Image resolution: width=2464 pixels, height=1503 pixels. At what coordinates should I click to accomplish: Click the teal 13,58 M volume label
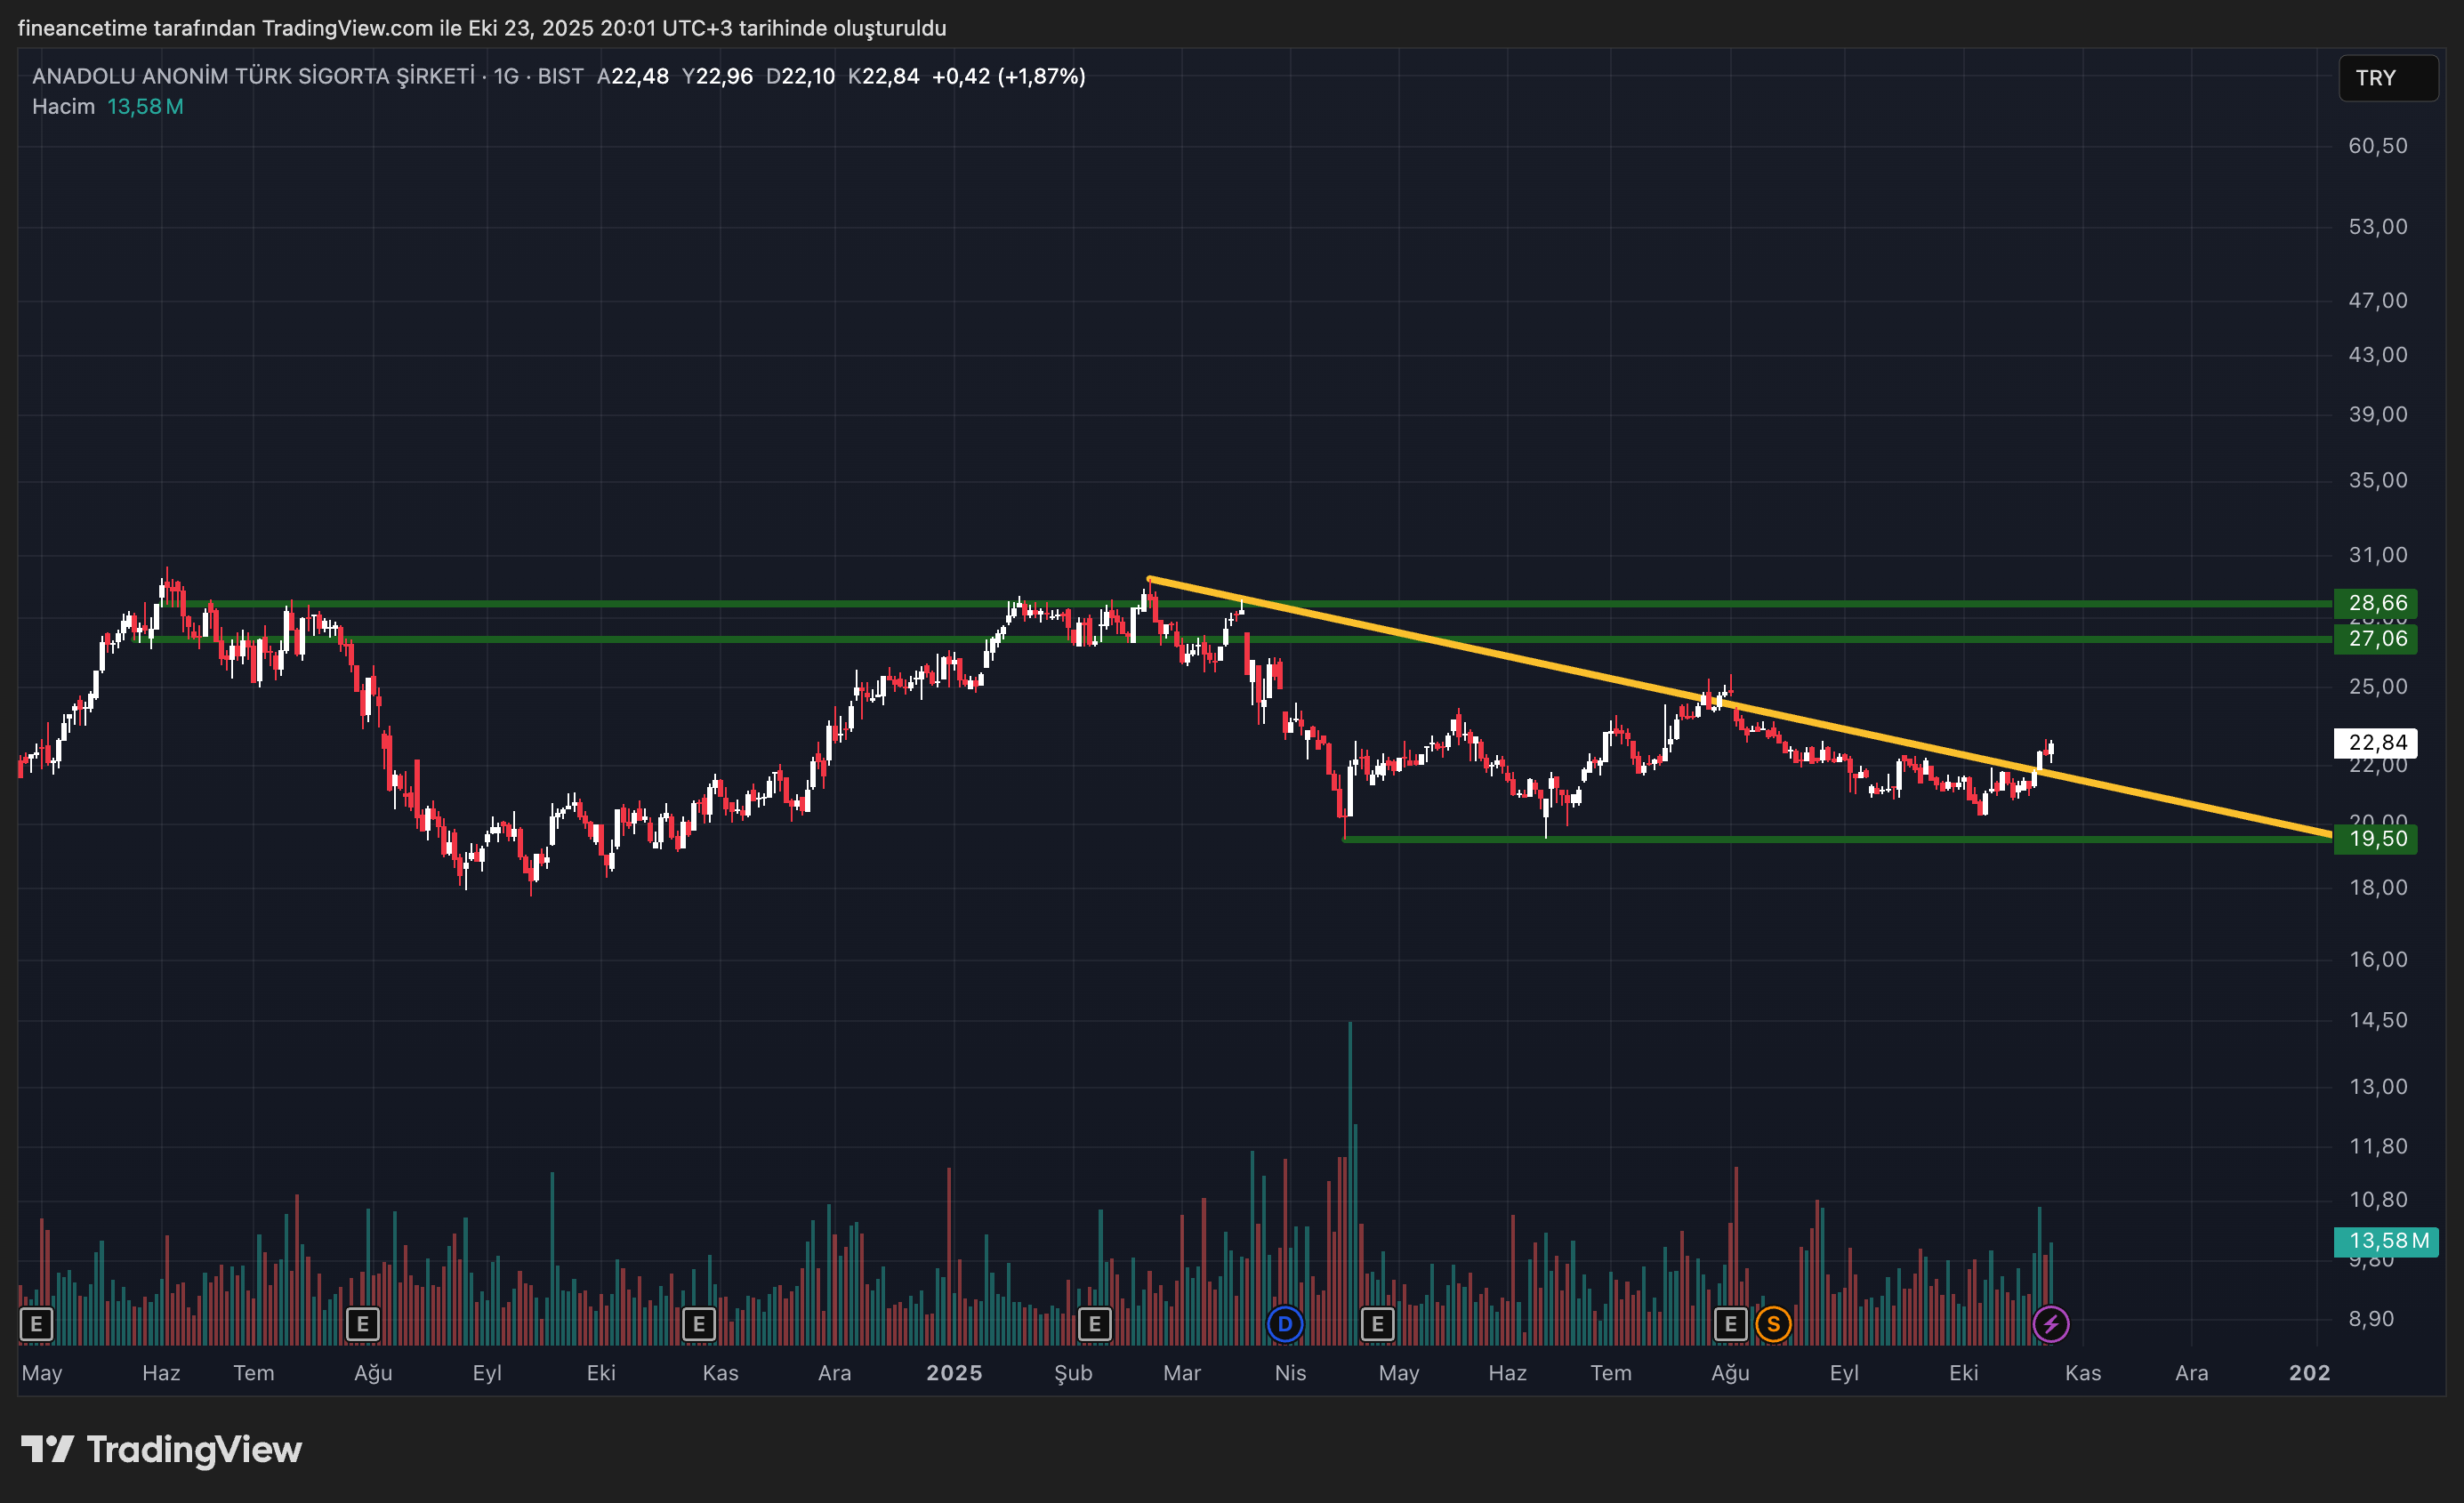(x=2386, y=1241)
